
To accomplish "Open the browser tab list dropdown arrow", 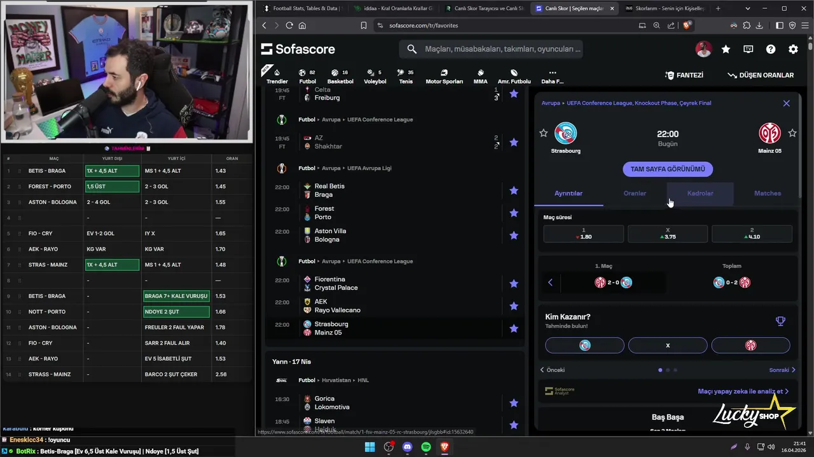I will 747,8.
